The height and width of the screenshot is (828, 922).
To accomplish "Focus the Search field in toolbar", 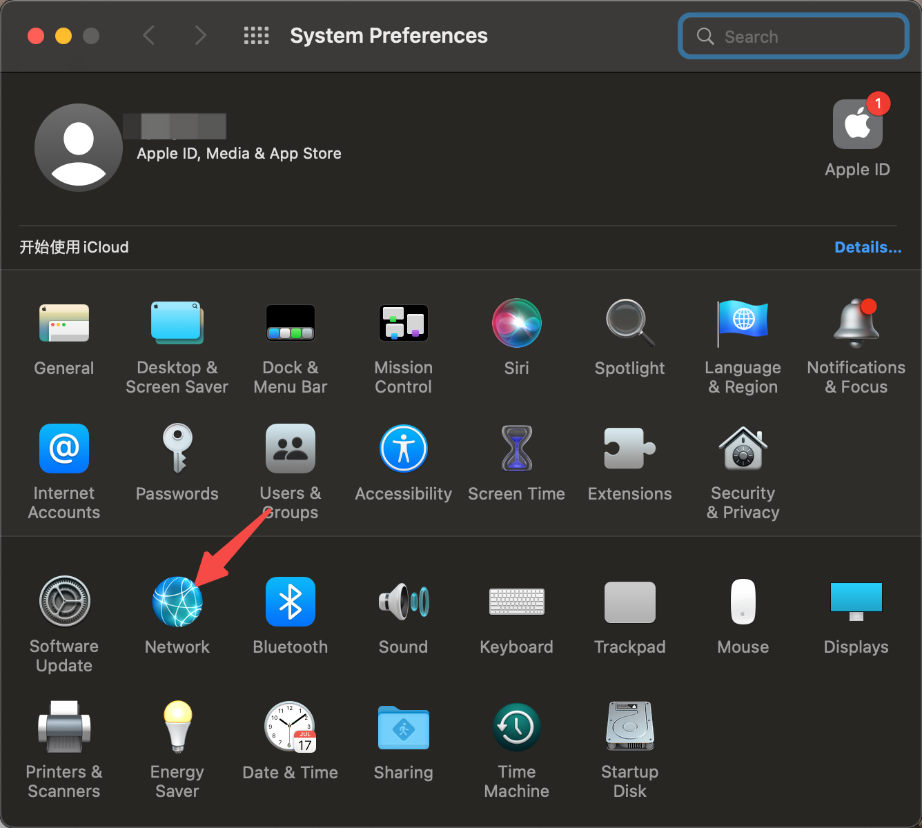I will pyautogui.click(x=794, y=37).
